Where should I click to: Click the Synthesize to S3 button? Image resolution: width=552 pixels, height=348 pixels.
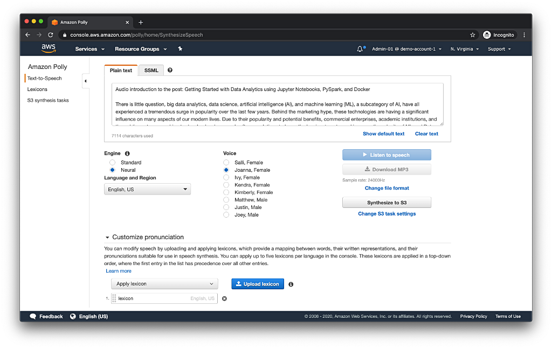tap(387, 203)
